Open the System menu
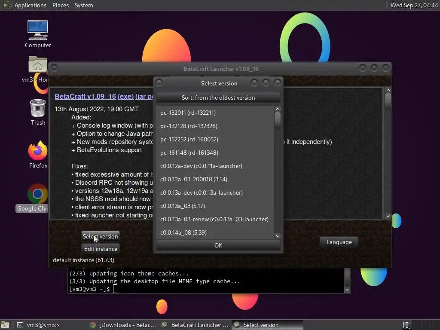 coord(84,5)
